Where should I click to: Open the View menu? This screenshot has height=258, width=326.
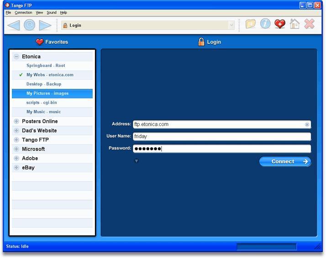(x=39, y=12)
